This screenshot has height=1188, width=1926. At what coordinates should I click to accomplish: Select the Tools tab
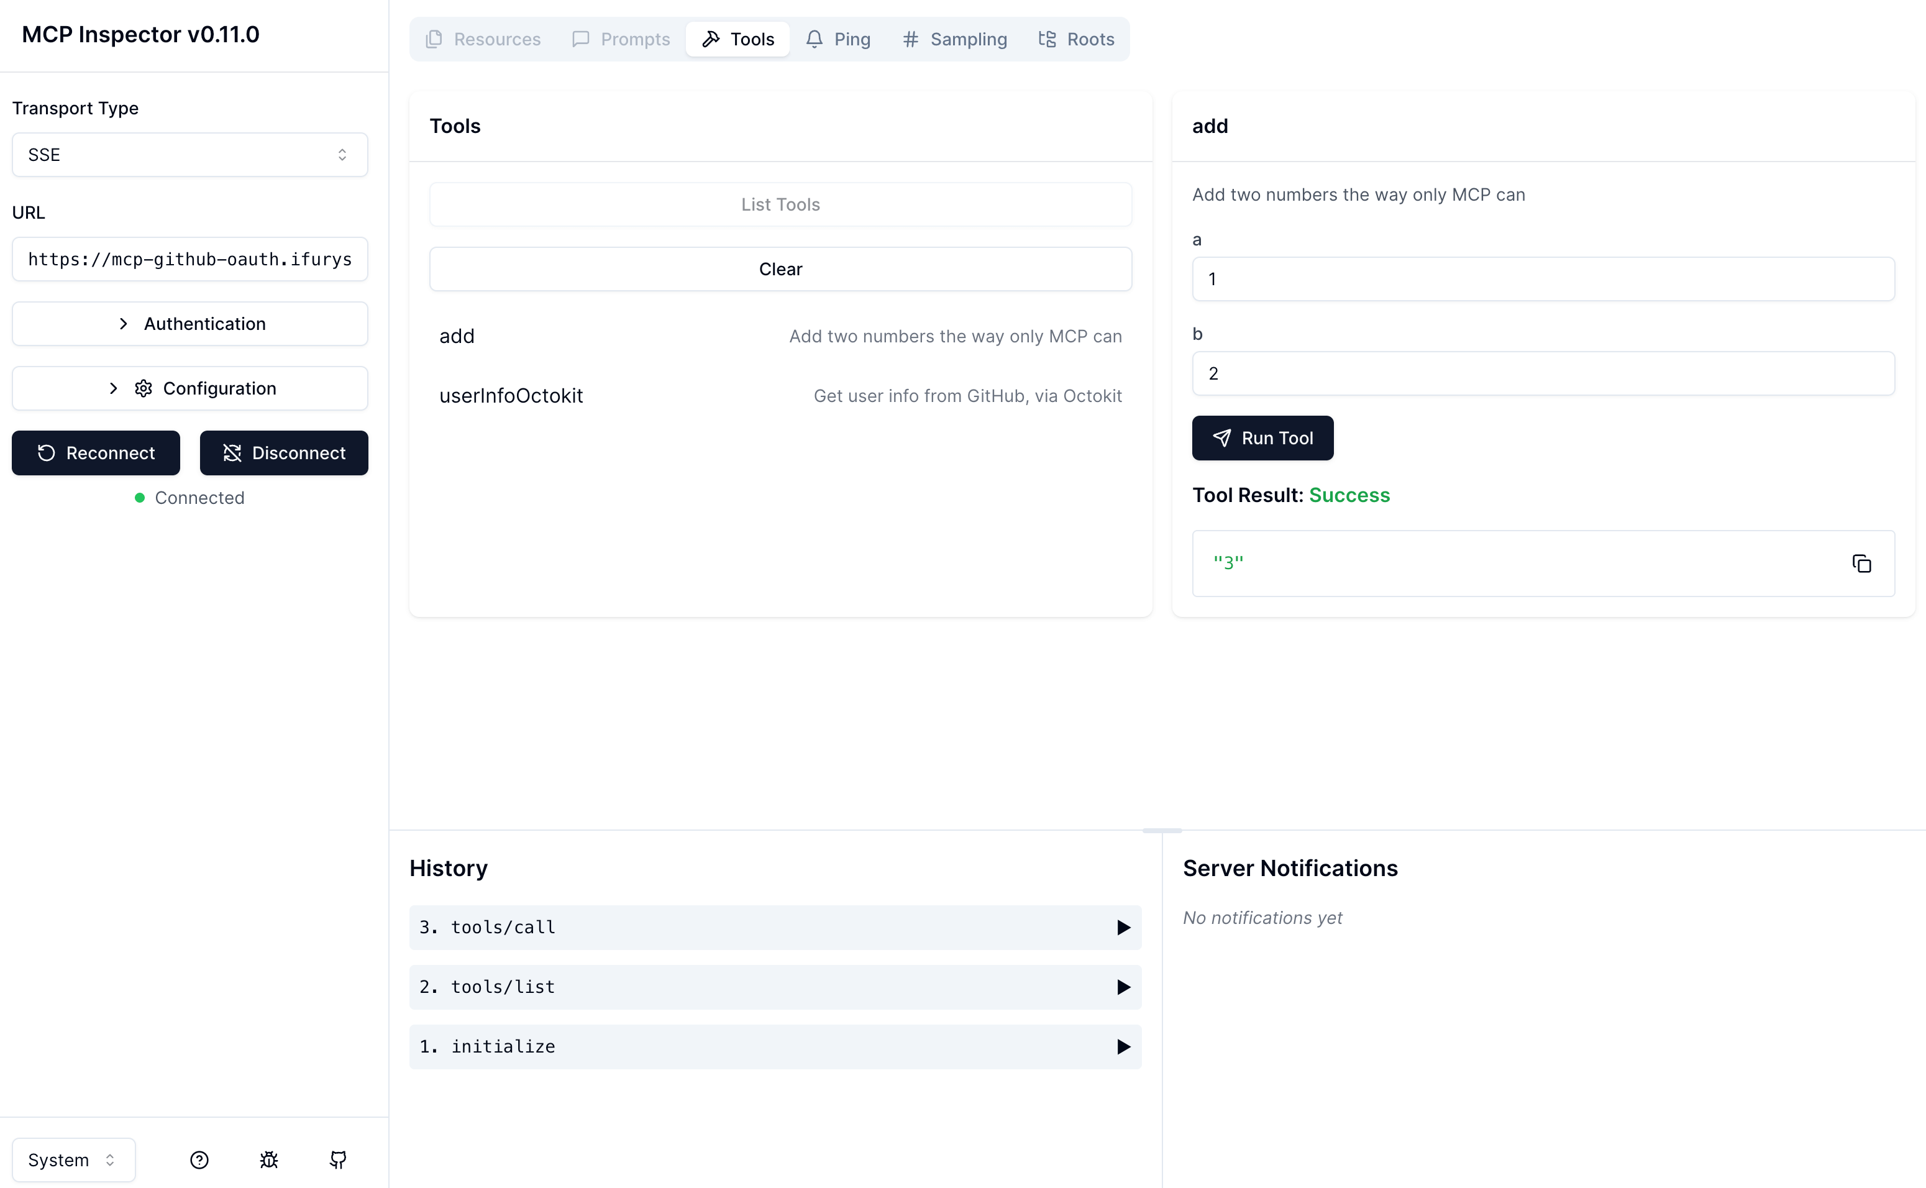point(737,39)
